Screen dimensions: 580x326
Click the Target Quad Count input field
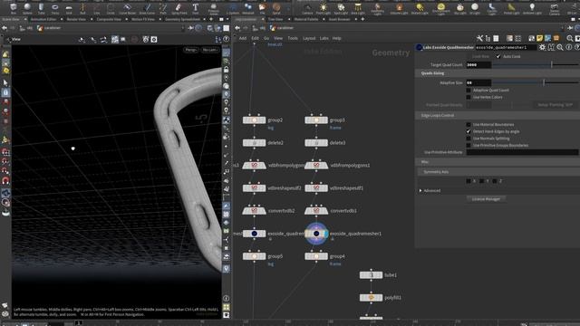(x=478, y=64)
